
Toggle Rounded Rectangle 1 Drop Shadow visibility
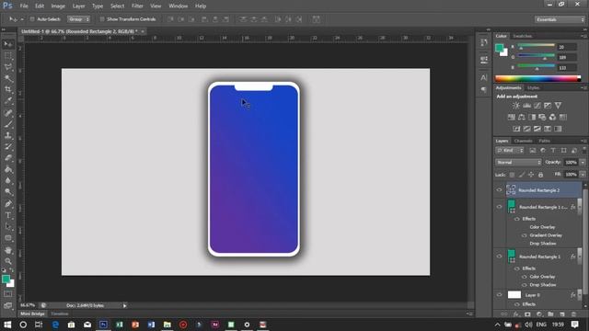[x=525, y=285]
